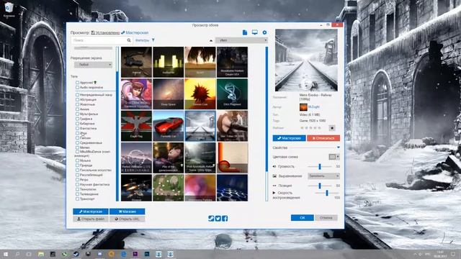Collapse the Свойства properties section
This screenshot has height=259, width=461.
[338, 147]
